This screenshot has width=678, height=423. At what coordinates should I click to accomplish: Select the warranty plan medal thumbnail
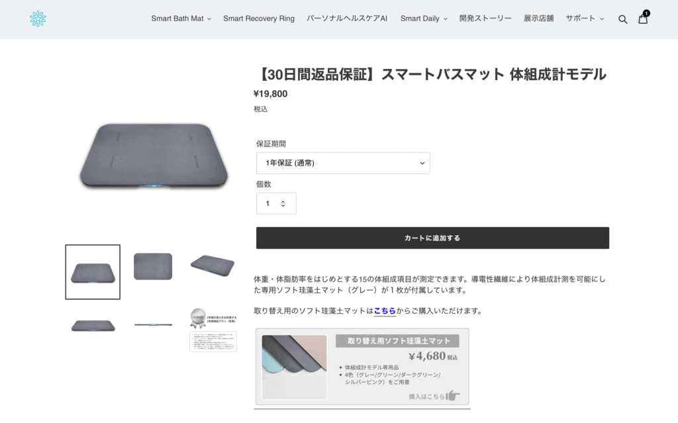coord(213,330)
